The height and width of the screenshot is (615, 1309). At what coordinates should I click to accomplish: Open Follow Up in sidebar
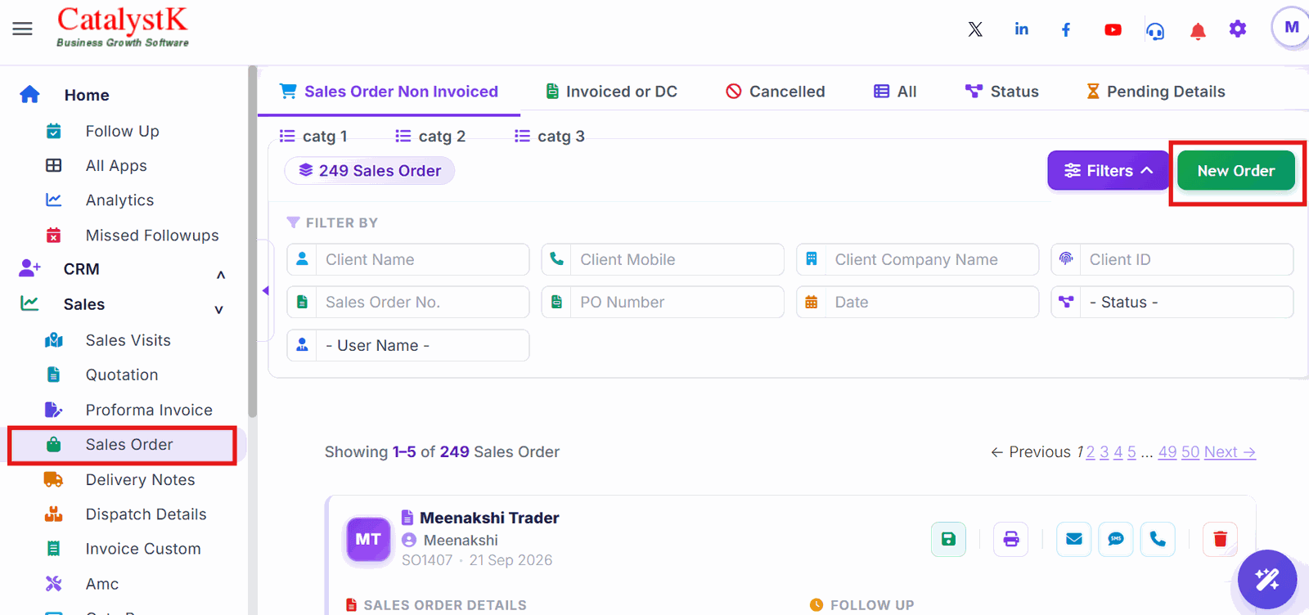(123, 131)
